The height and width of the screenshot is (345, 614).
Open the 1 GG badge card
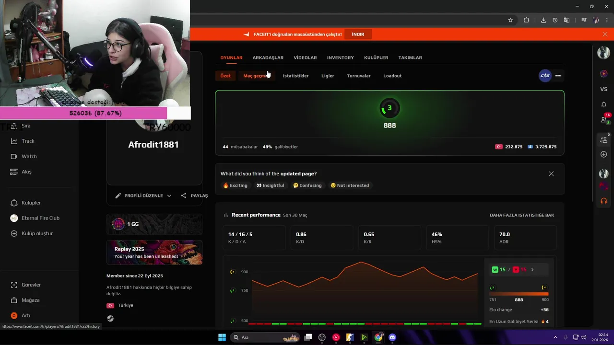tap(154, 224)
